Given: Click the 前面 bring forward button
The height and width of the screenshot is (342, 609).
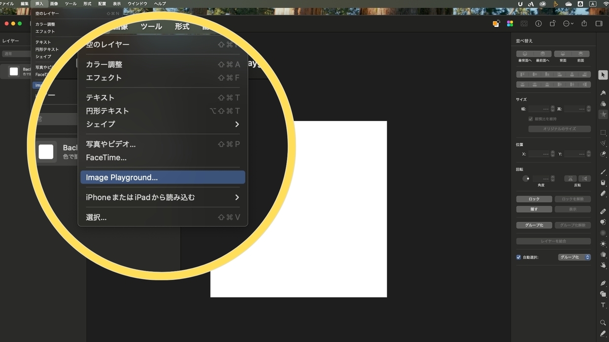Looking at the screenshot, I should (x=581, y=54).
